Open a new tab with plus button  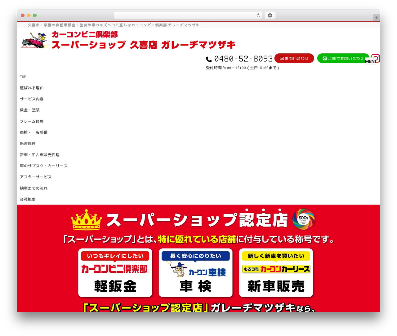tap(376, 18)
